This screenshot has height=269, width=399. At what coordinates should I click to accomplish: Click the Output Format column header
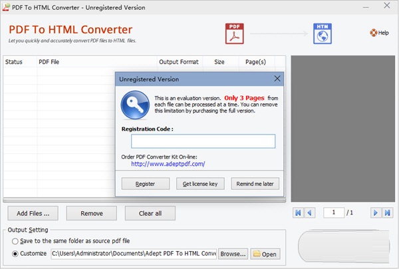[x=179, y=62]
